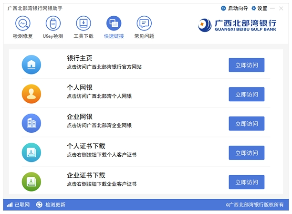Click the 已联网 signal bars icon
This screenshot has height=214, width=292.
point(10,204)
